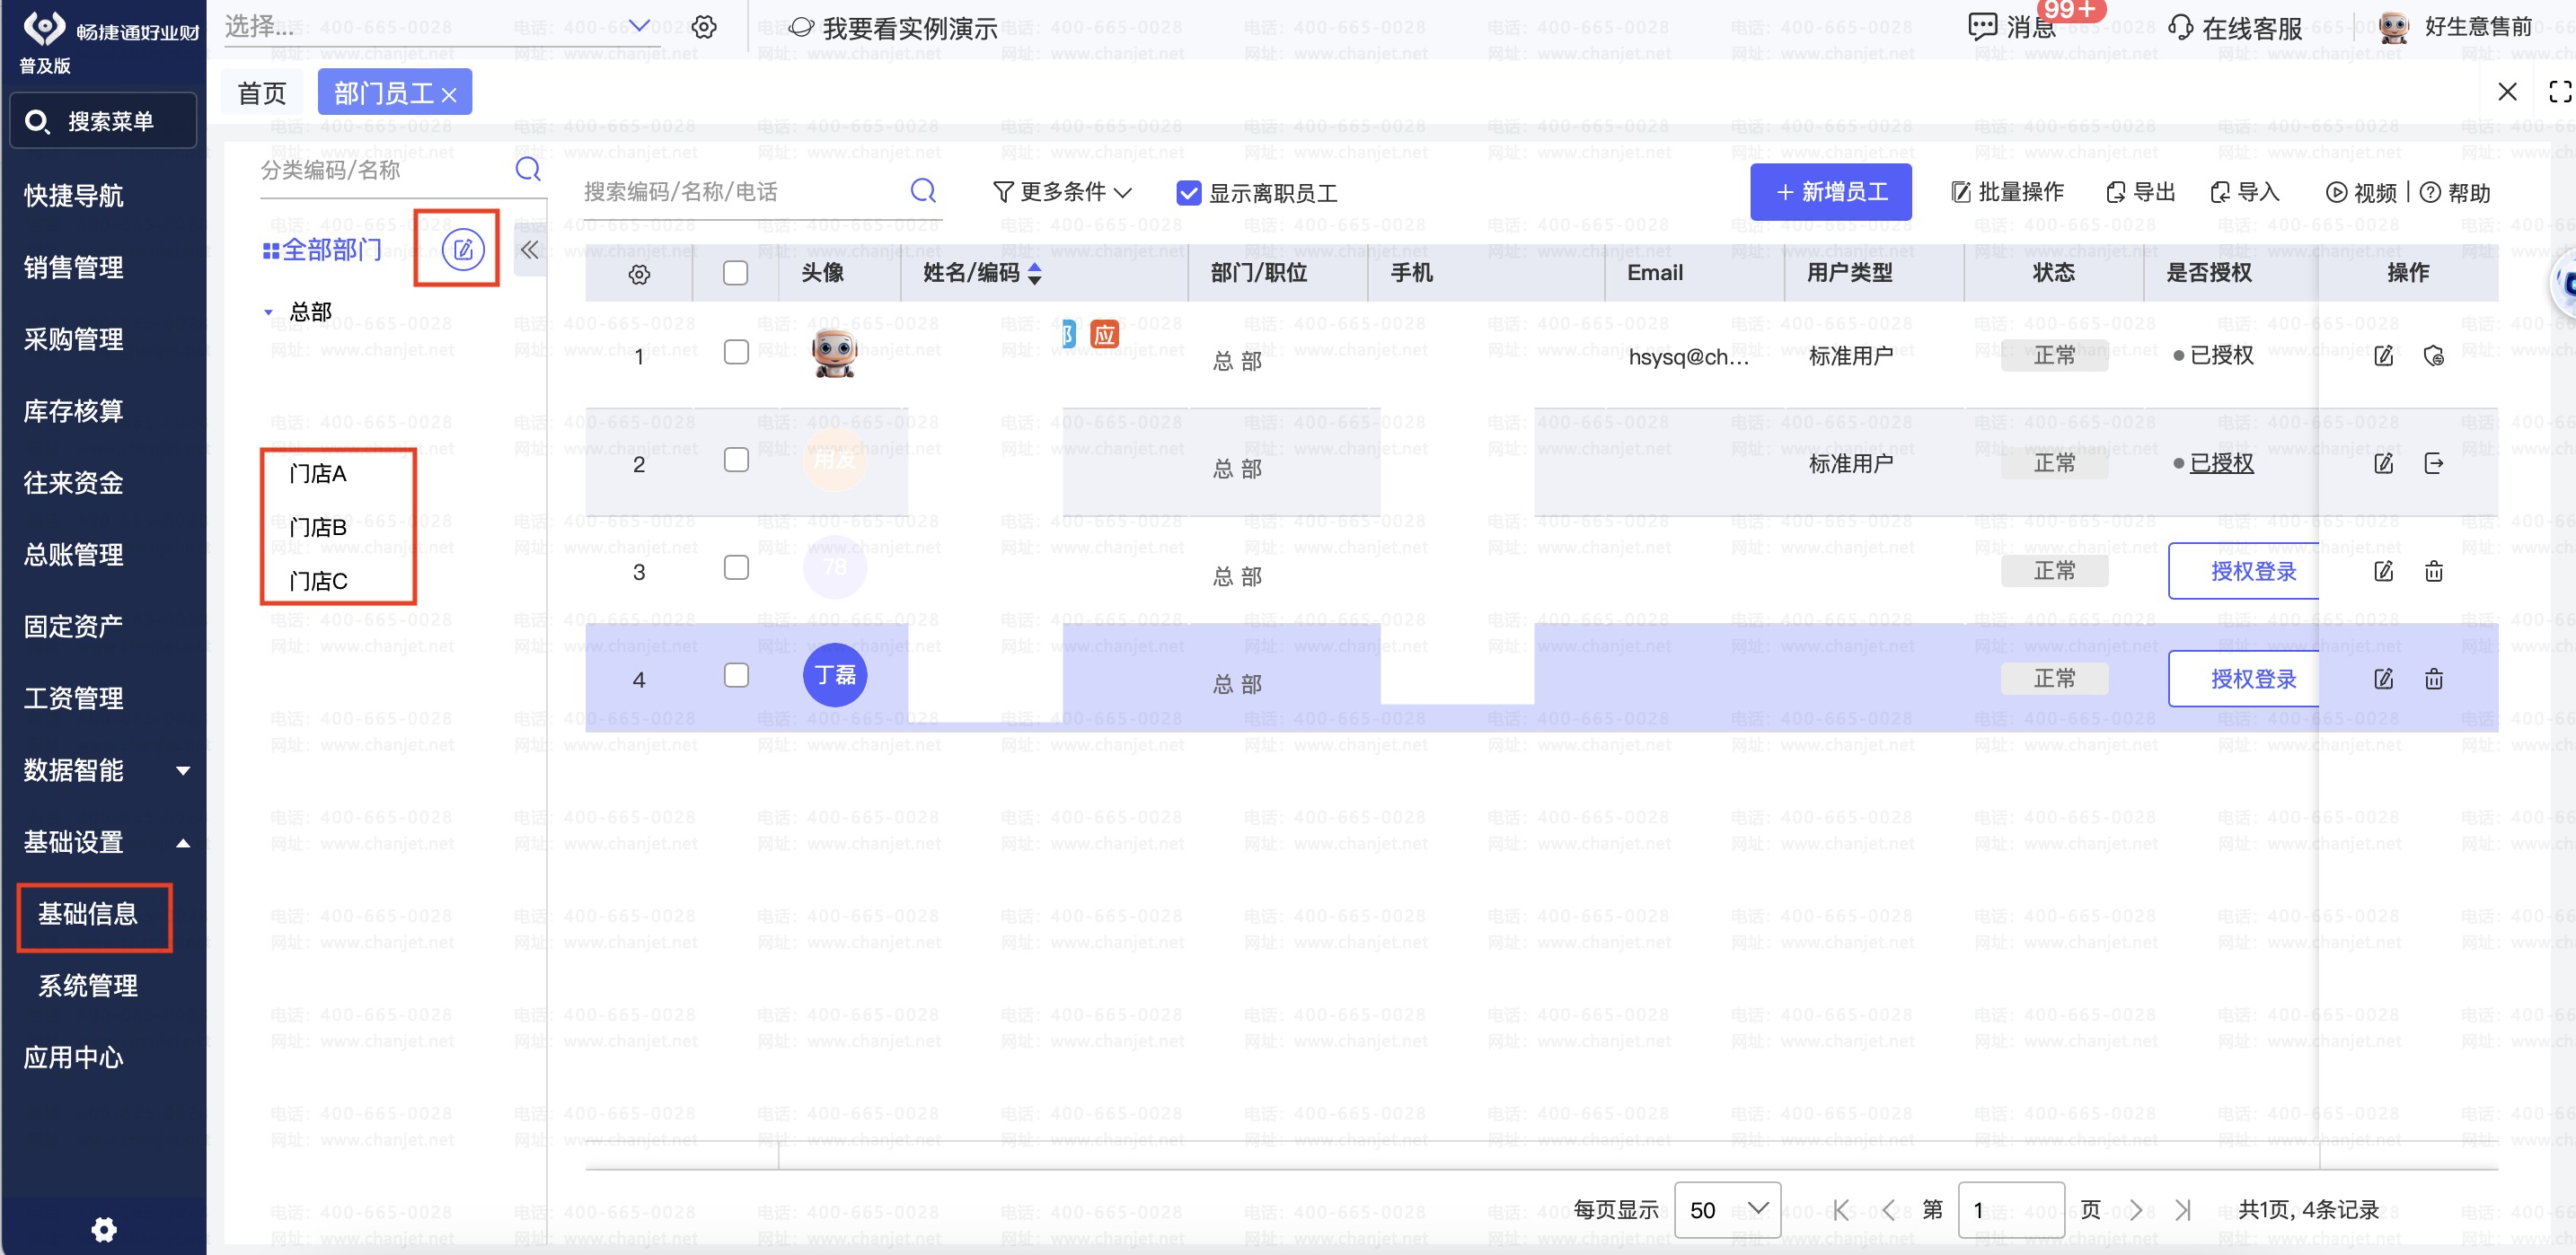This screenshot has height=1255, width=2576.
Task: Edit employee in row 2
Action: (x=2384, y=463)
